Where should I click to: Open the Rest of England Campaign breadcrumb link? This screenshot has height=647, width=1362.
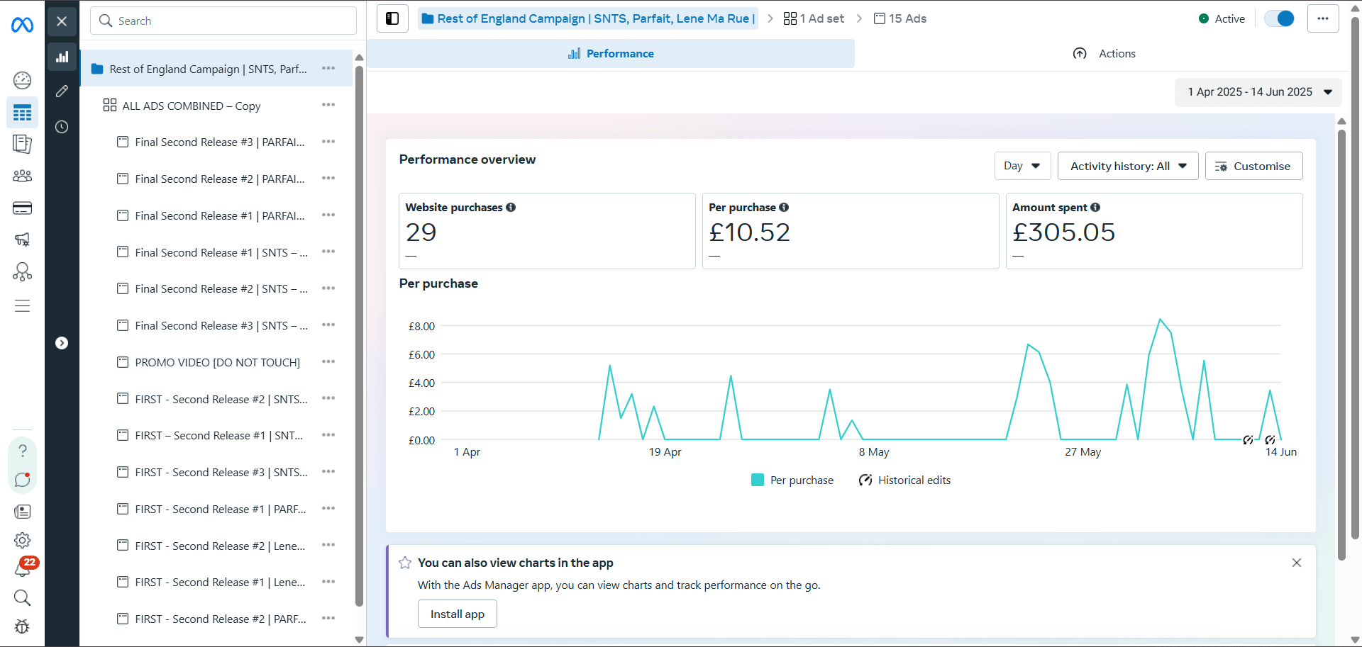tap(588, 18)
